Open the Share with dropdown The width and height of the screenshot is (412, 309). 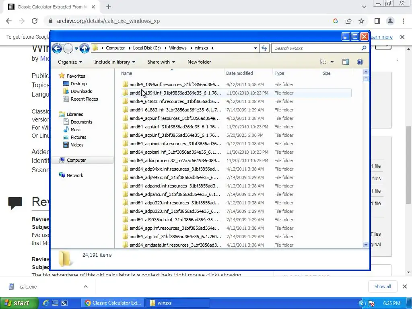point(161,62)
